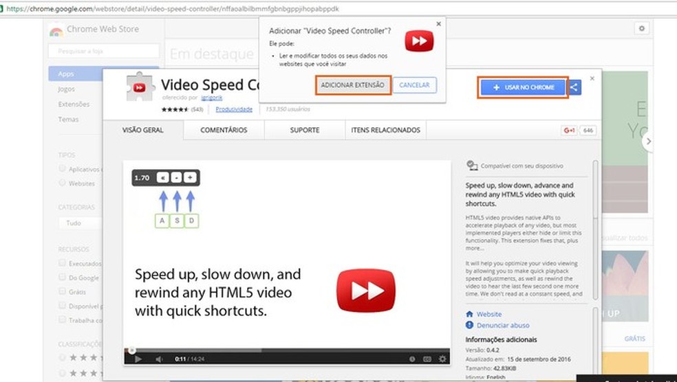The image size is (677, 382).
Task: Open the igrigorik developer link
Action: coord(212,98)
